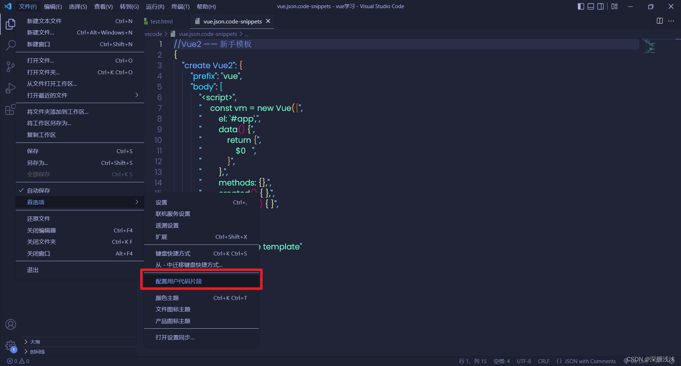Viewport: 681px width, 366px height.
Task: Choose 关闭编辑器 menu entry
Action: click(80, 230)
